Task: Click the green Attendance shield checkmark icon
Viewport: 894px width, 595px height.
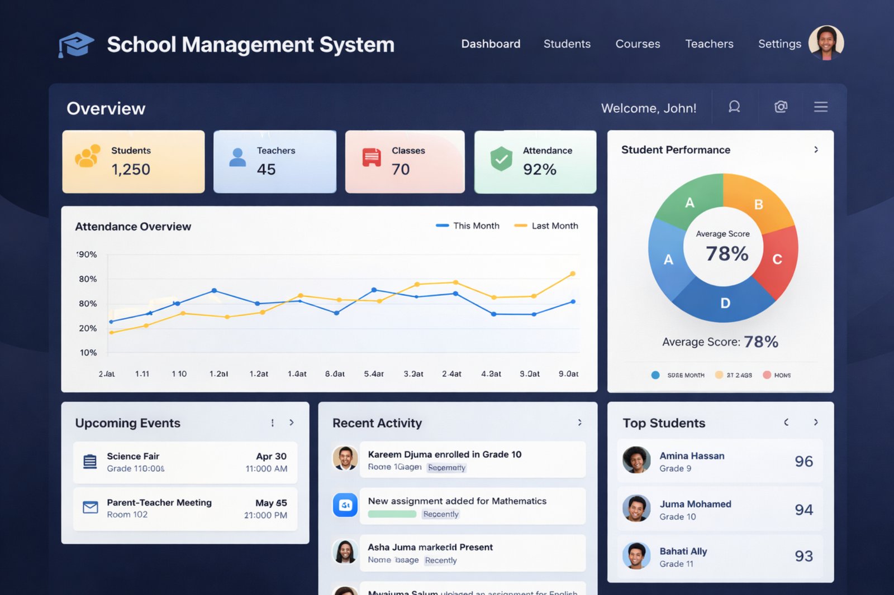Action: tap(501, 158)
